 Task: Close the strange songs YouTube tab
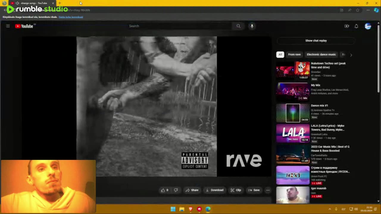pos(53,3)
